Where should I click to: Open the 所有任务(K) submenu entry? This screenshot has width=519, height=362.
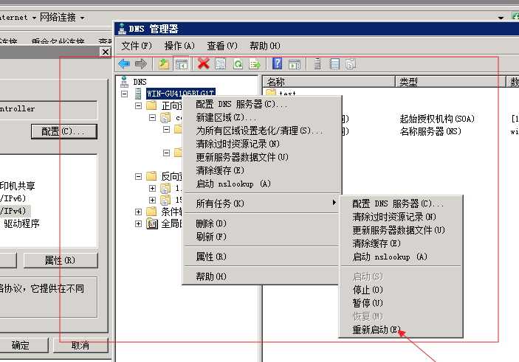coord(261,203)
